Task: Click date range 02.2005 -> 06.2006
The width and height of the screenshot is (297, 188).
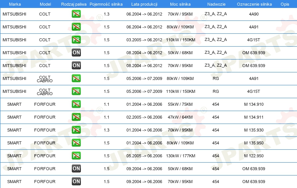Action: pyautogui.click(x=144, y=117)
